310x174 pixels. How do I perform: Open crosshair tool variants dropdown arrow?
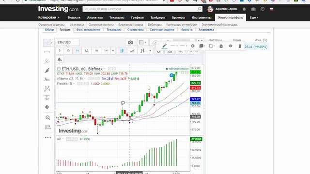point(52,43)
